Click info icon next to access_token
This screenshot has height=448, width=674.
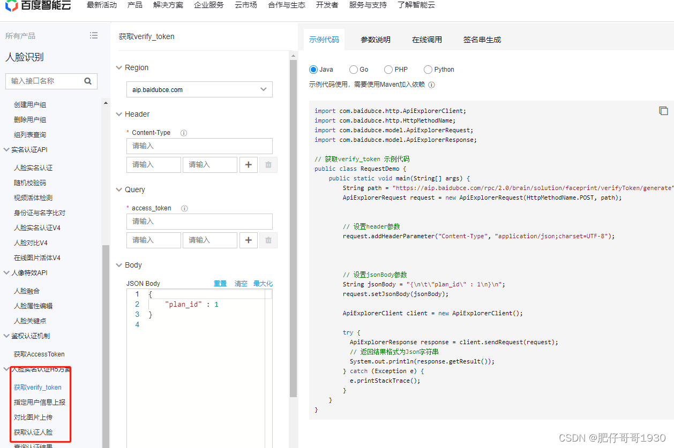tap(184, 208)
